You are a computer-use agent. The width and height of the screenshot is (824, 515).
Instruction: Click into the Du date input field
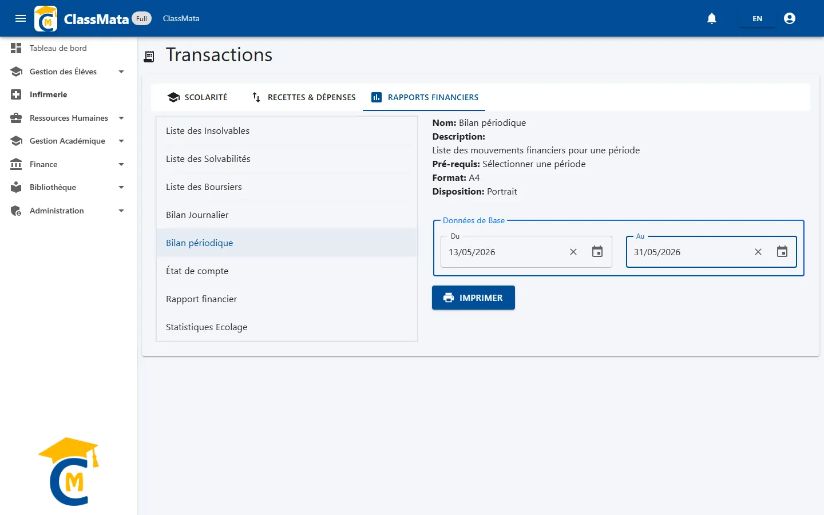[504, 252]
